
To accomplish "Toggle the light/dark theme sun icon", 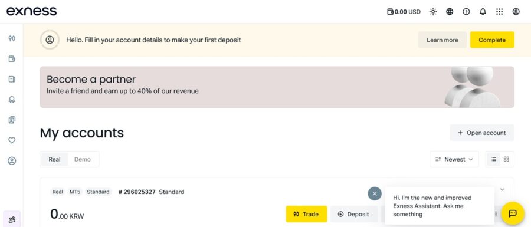I will tap(433, 12).
